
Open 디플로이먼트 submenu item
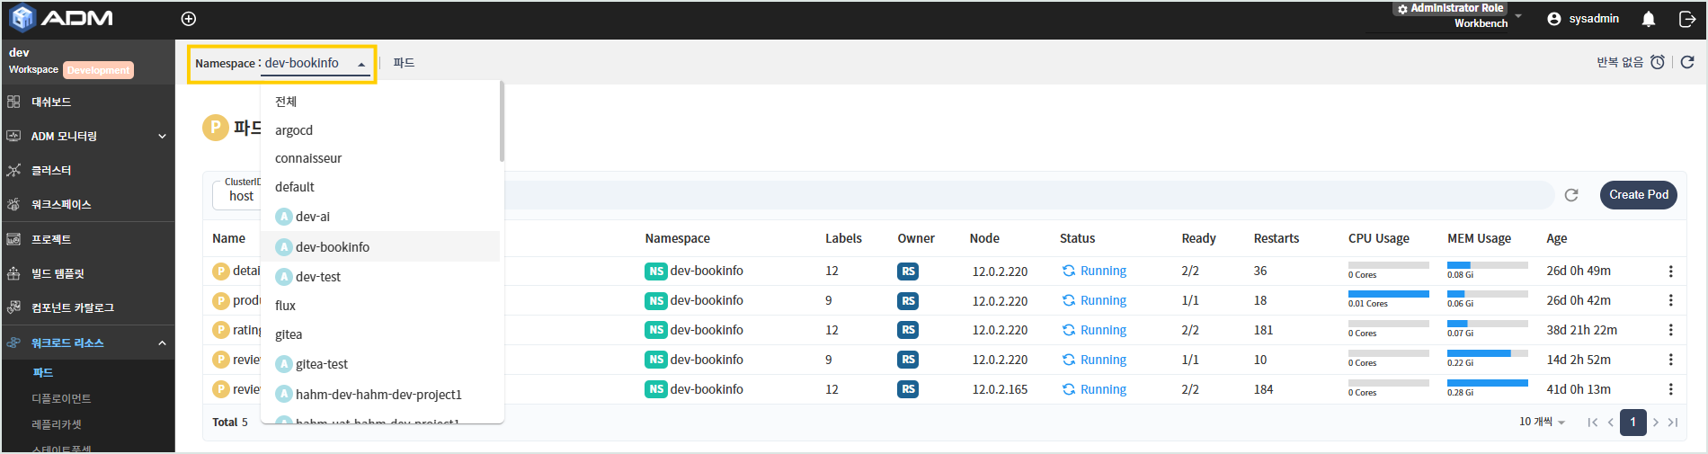click(x=61, y=398)
